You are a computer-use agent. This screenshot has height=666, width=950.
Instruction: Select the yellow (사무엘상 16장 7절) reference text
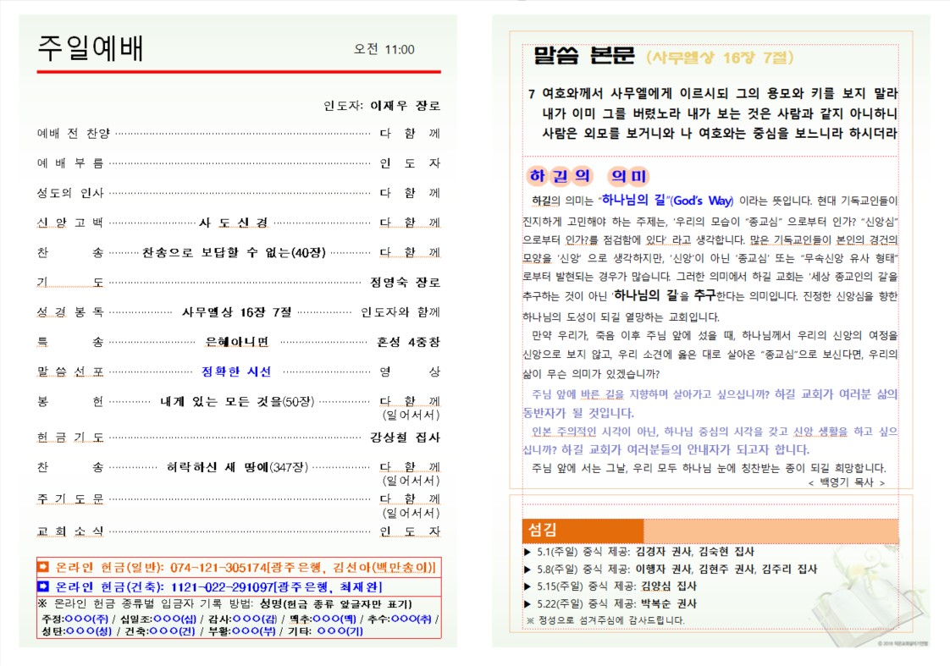click(720, 58)
